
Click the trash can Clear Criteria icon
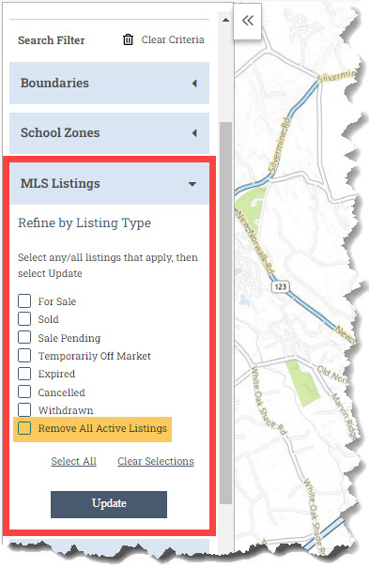pyautogui.click(x=128, y=39)
